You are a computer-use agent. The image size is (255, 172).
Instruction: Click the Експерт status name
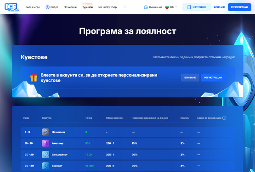(57, 166)
